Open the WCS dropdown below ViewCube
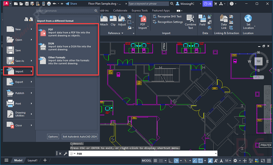The image size is (273, 165). (258, 77)
